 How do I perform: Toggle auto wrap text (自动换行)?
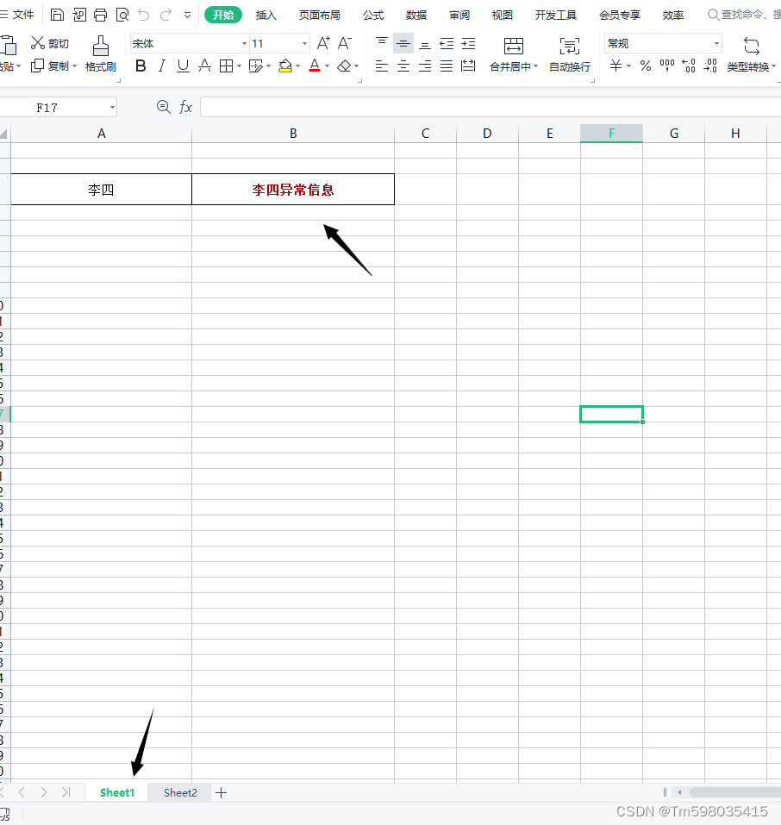click(x=570, y=54)
